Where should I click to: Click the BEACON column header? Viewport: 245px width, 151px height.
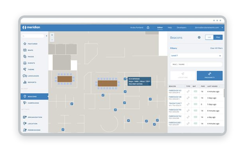(x=172, y=86)
